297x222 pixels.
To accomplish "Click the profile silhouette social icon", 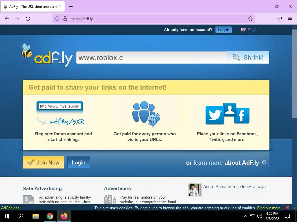I will coord(230,110).
